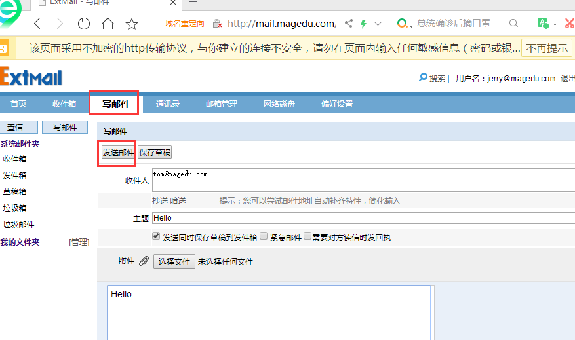
Task: Check the 紧急邮件 checkbox
Action: tap(264, 236)
